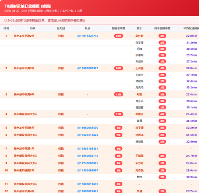Viewport: 199px width, 193px height.
Task: Click the 30.3min average delivery time
Action: click(x=191, y=49)
